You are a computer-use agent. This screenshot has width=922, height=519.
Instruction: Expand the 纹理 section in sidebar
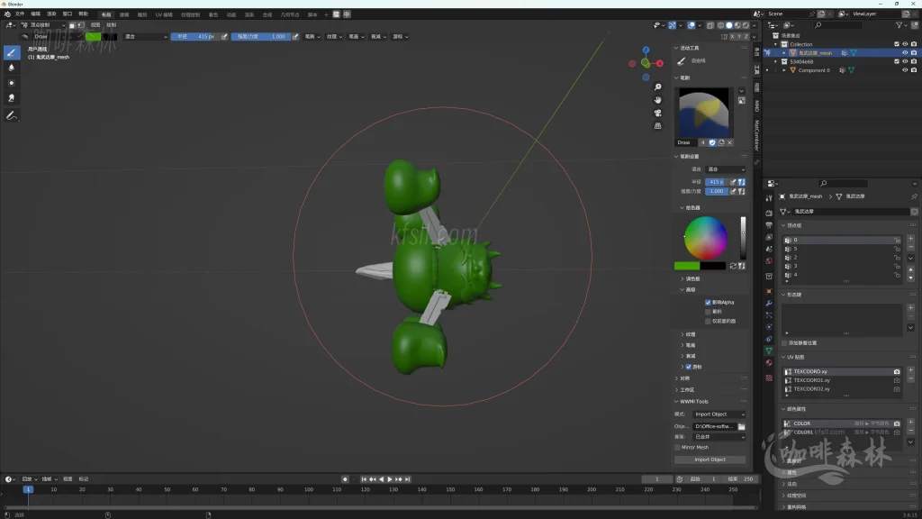(690, 334)
